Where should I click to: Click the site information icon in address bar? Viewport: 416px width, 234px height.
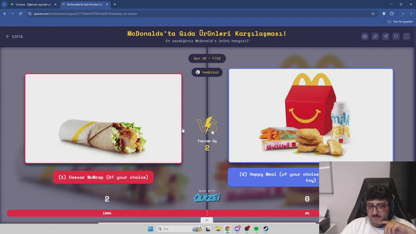click(x=30, y=14)
